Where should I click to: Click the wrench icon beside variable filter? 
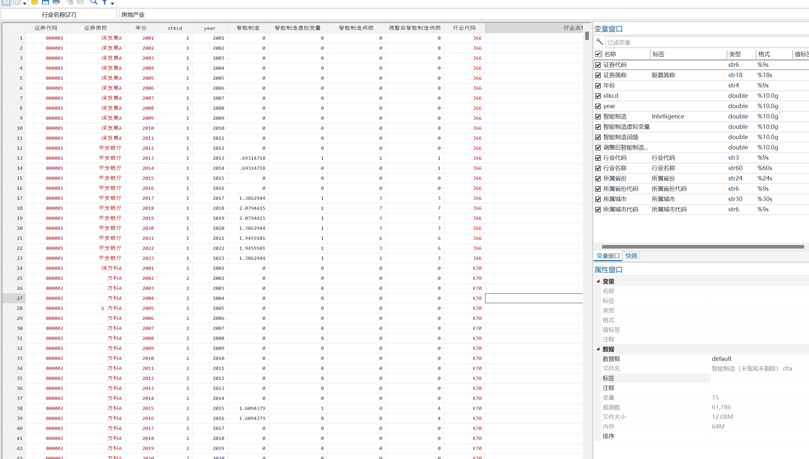point(599,42)
